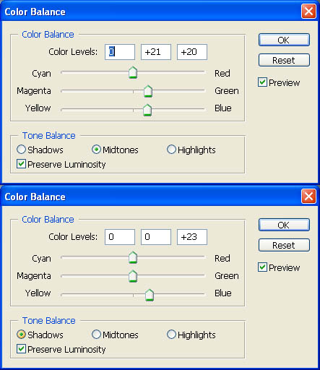Close the lower Color Balance dialog
The image size is (320, 370).
coord(308,197)
